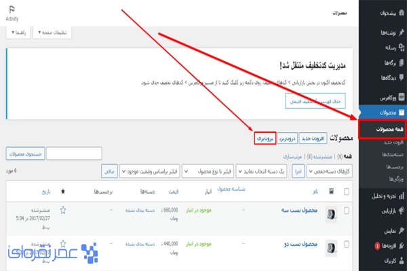Click the اجرا apply button
This screenshot has width=407, height=271.
click(298, 171)
